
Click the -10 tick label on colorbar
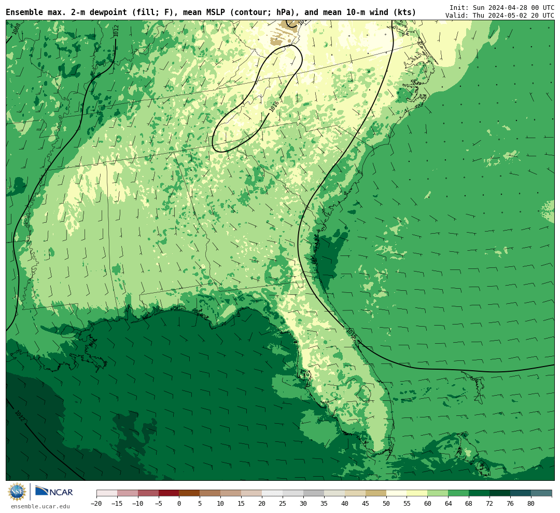tap(138, 504)
